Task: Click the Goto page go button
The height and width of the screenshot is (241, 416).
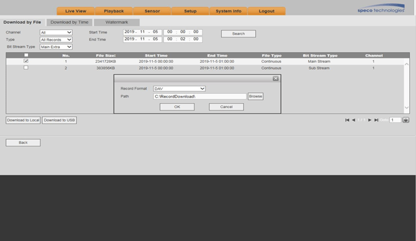Action: (405, 120)
